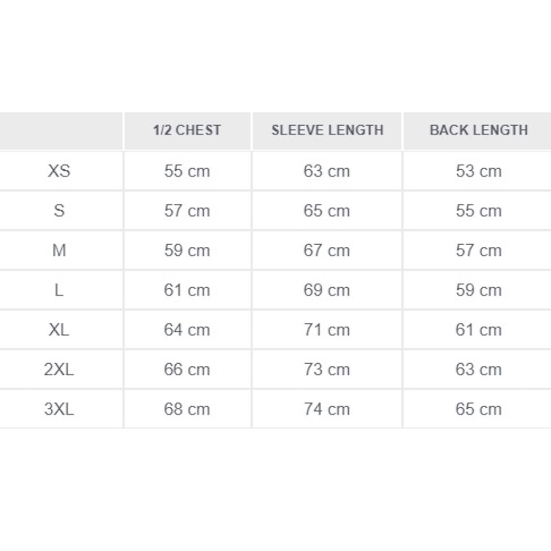Select the M size row label
Viewport: 551px width, 551px height.
point(59,250)
